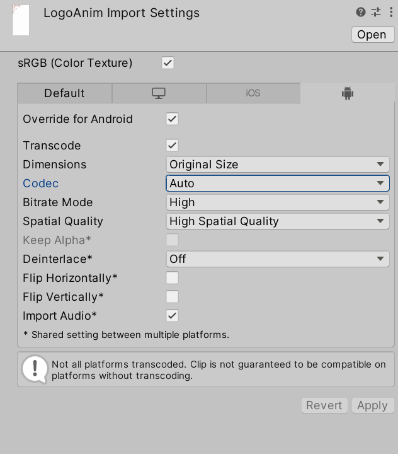Click the 'Not all platforms transcoded' warning text
Viewport: 398px width, 454px height.
click(x=219, y=370)
